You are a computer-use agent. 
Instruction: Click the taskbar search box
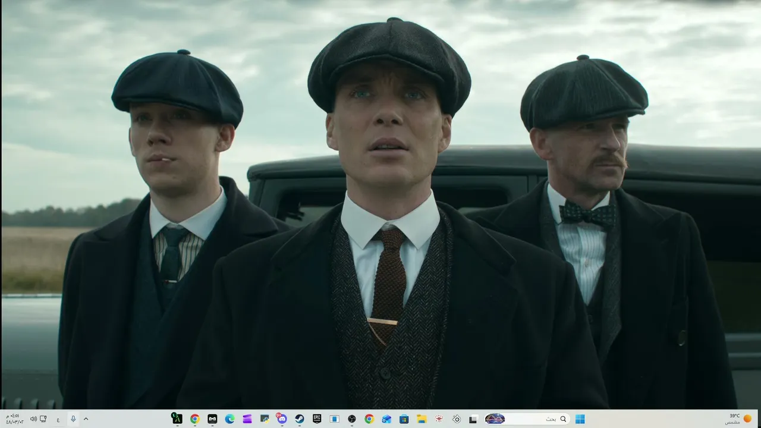point(526,419)
